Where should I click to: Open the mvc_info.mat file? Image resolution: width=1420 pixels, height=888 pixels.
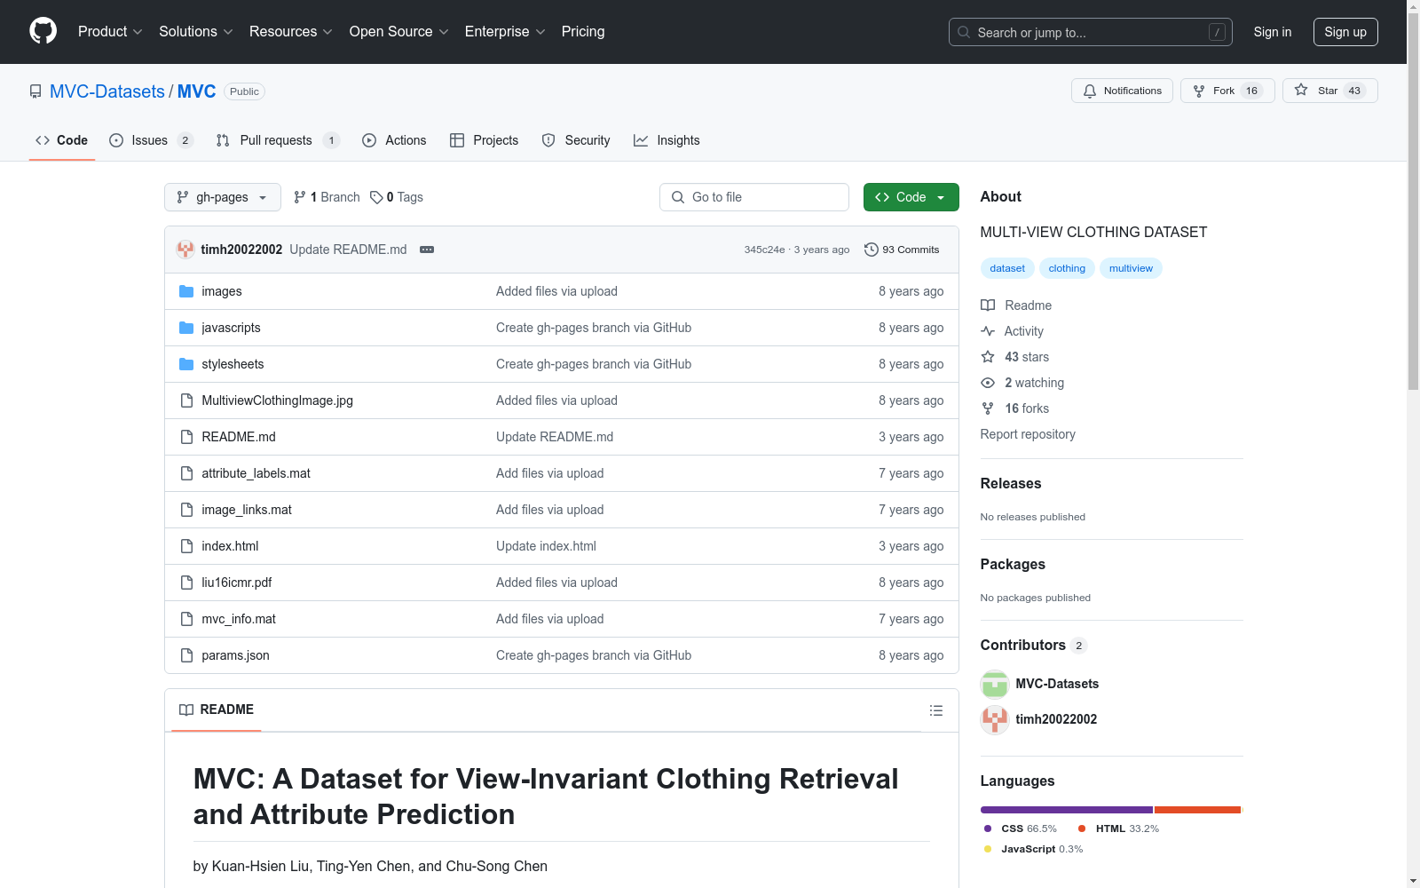tap(239, 619)
